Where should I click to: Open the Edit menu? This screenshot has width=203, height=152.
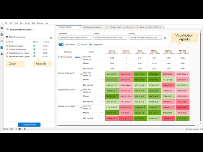tap(11, 23)
